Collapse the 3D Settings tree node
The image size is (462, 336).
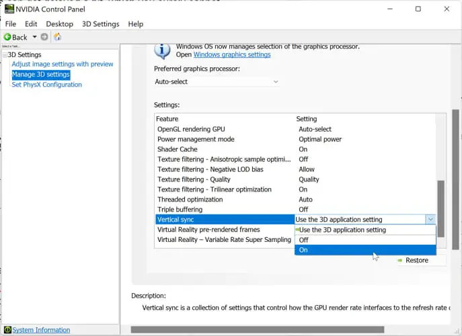tap(5, 55)
